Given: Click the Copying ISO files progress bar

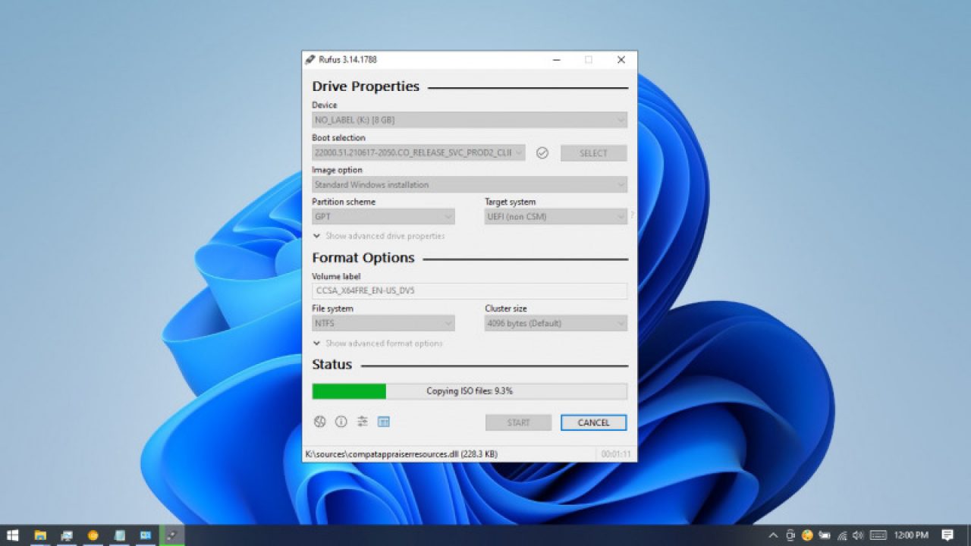Looking at the screenshot, I should 470,391.
